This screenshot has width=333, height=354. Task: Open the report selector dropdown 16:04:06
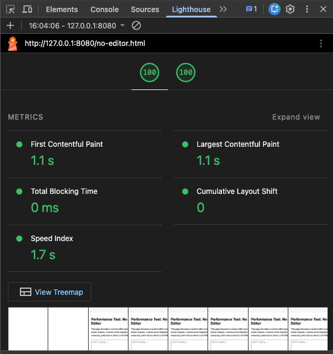(77, 25)
